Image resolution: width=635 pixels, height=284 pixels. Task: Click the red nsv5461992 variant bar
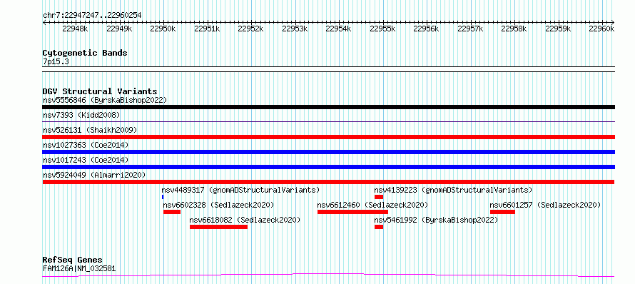point(379,227)
